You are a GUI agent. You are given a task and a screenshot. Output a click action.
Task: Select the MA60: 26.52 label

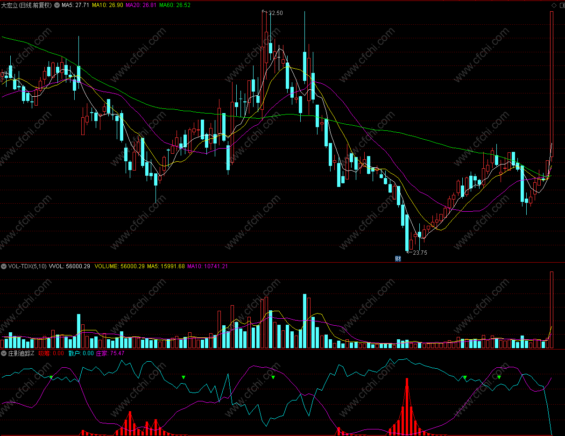pyautogui.click(x=175, y=5)
